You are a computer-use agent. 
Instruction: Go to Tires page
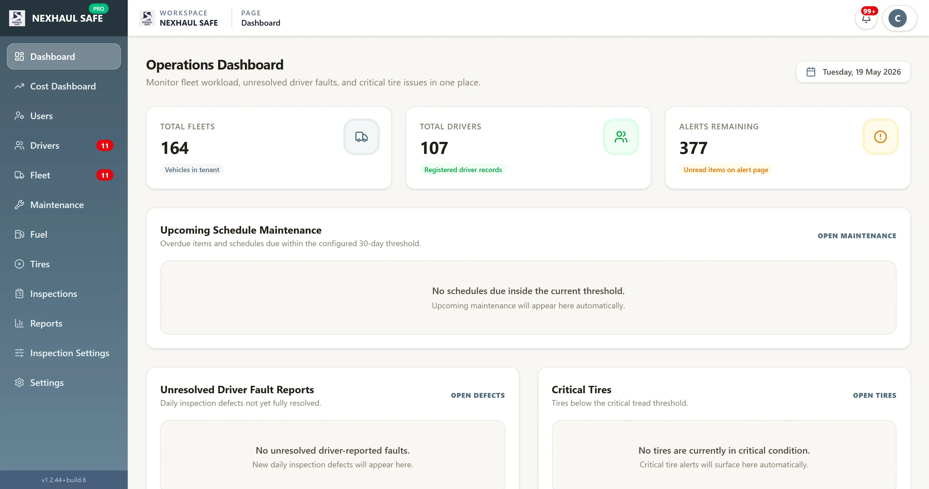coord(64,264)
